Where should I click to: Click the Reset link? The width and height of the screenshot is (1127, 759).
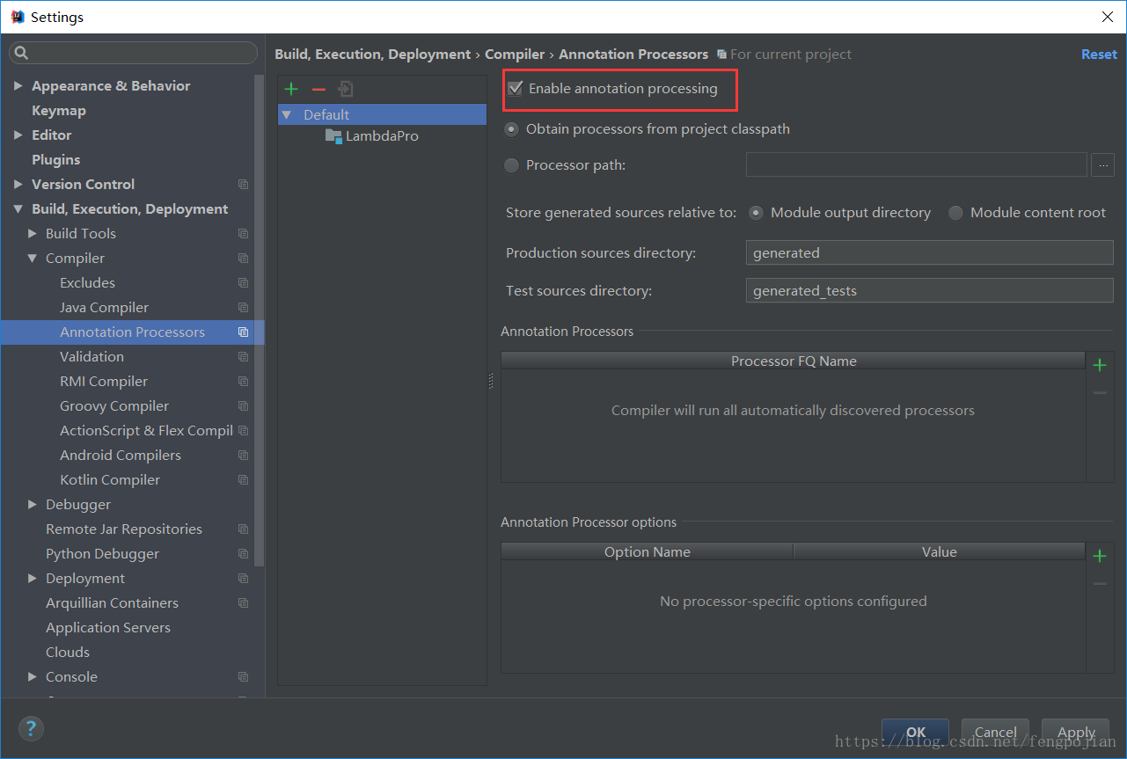click(1099, 55)
